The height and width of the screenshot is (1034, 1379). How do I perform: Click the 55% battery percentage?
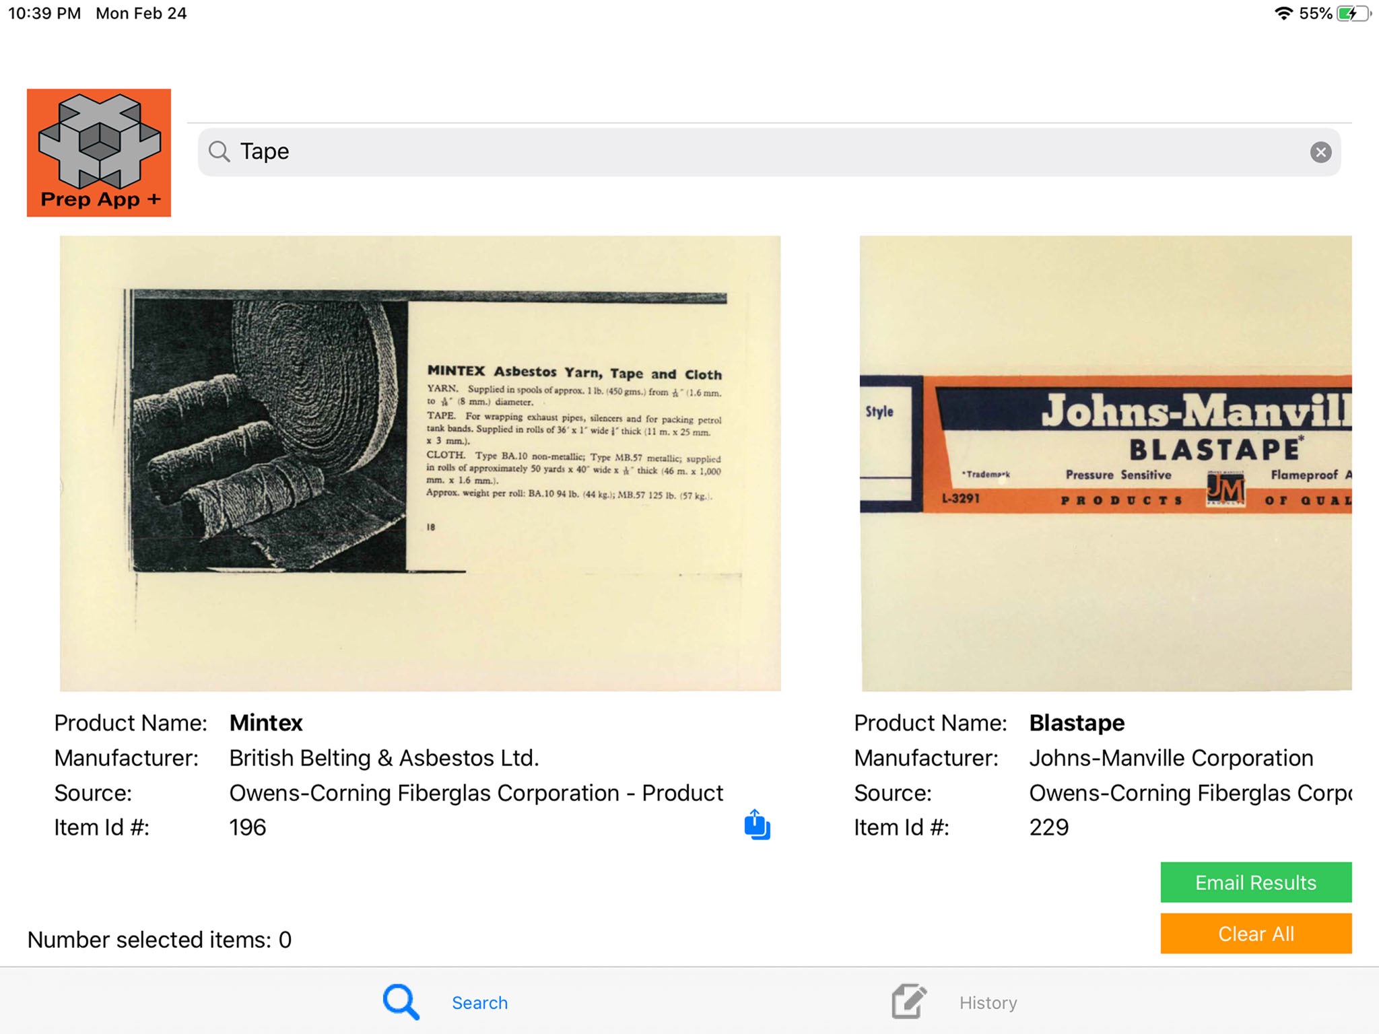tap(1316, 13)
